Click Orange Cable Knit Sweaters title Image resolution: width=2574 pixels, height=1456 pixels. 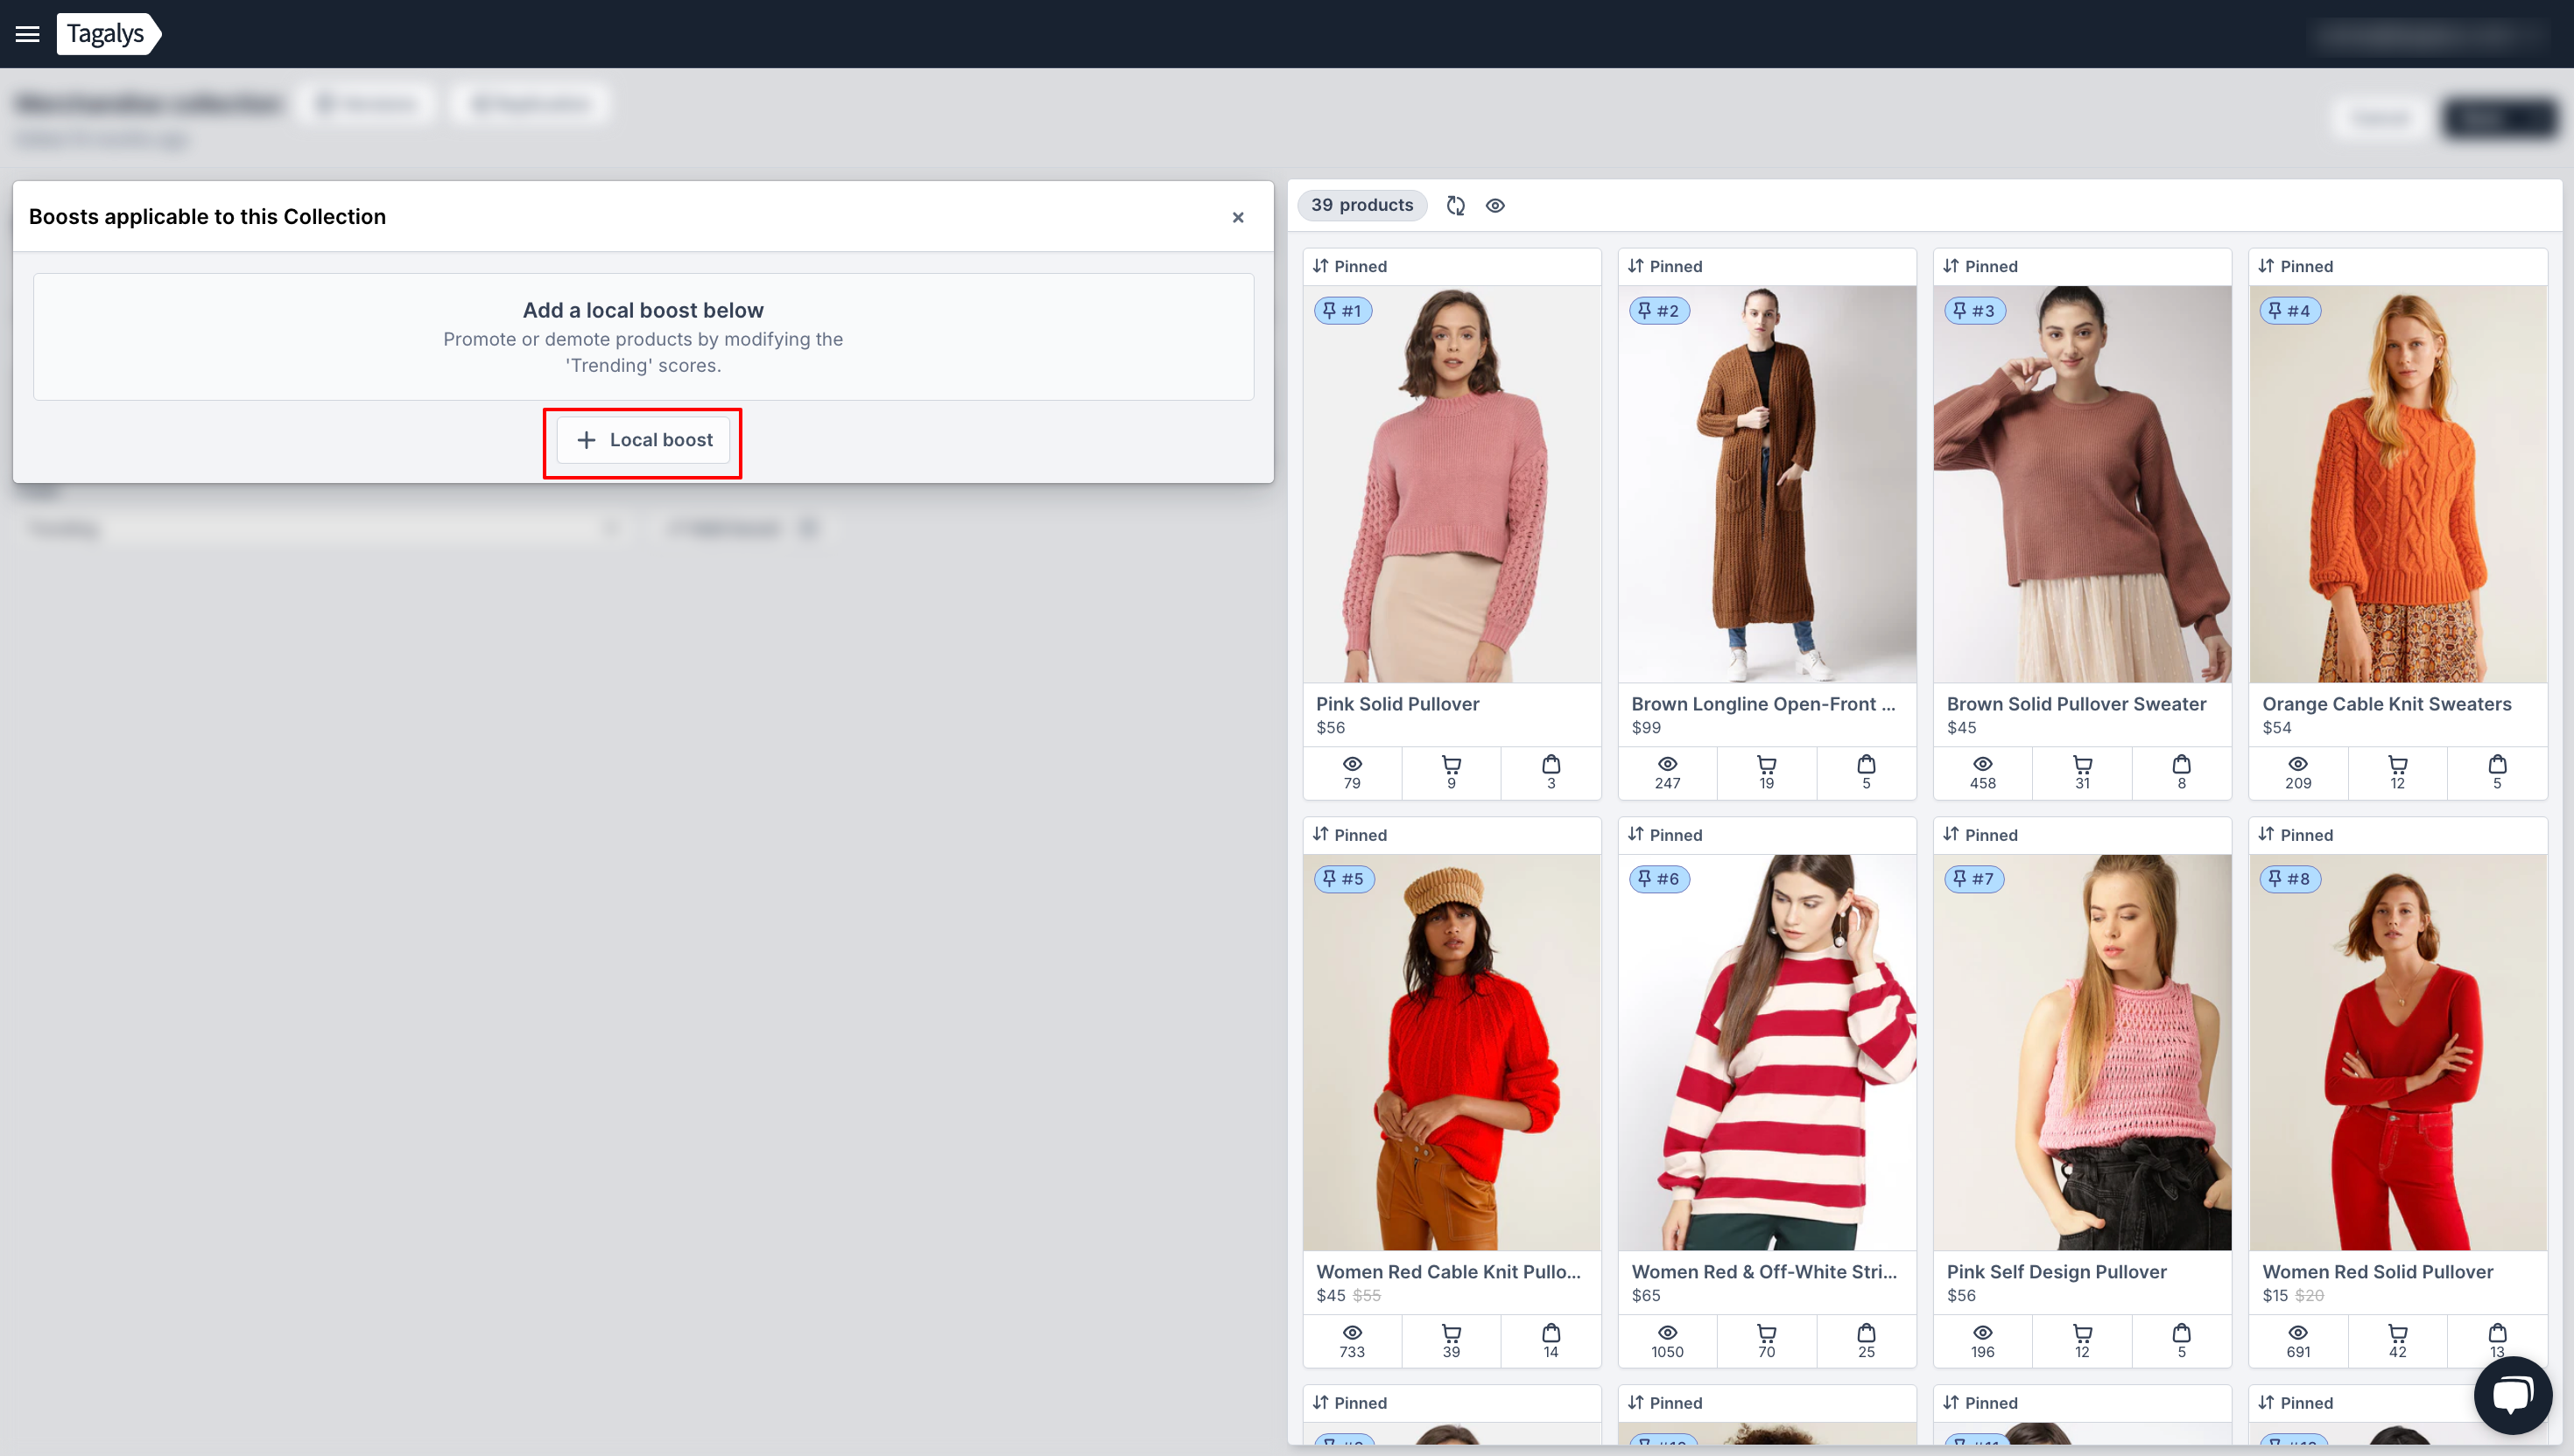[2386, 704]
